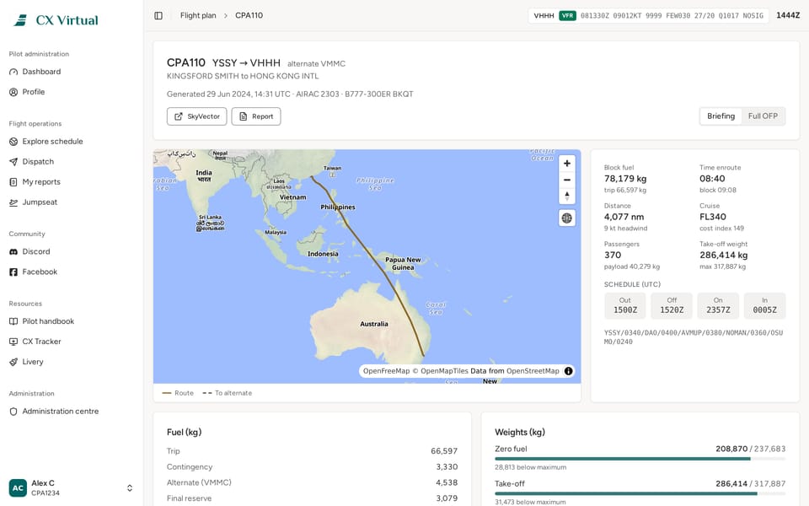The image size is (809, 506).
Task: Click the Distance 4,077 nm value
Action: (624, 217)
